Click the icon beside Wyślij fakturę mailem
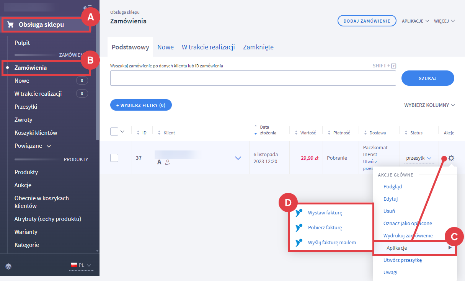Image resolution: width=465 pixels, height=281 pixels. point(299,243)
